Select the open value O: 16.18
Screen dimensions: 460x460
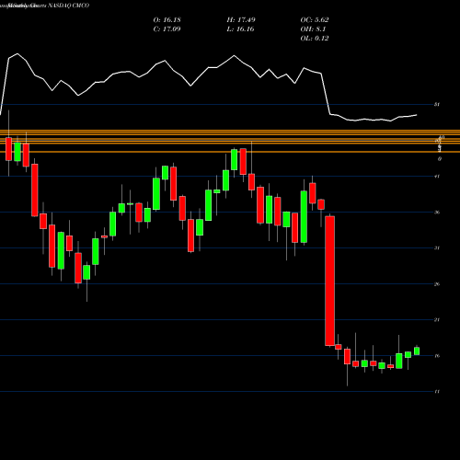[x=167, y=20]
